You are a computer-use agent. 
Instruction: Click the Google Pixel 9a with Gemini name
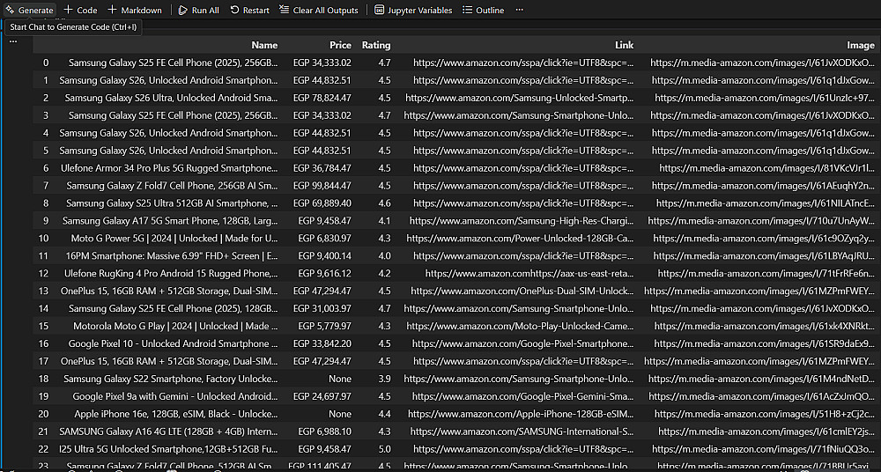pos(175,396)
